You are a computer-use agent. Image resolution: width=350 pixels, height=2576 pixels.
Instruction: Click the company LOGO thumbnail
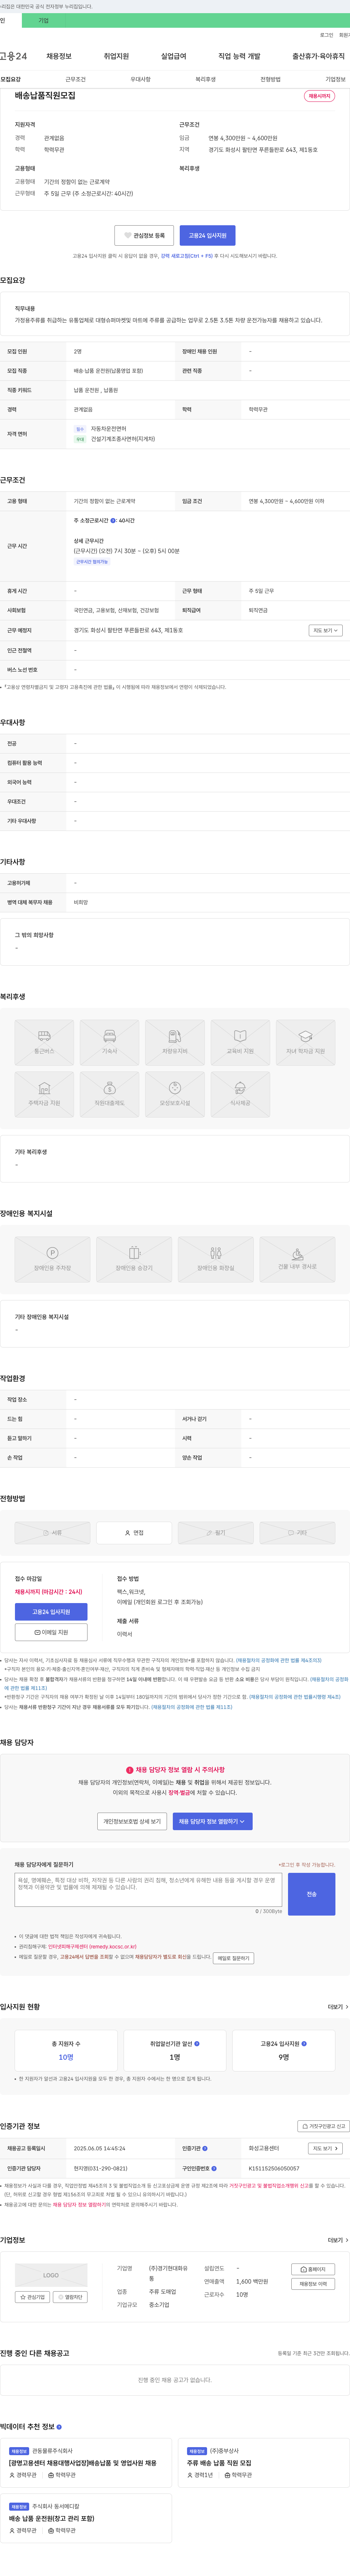point(51,2275)
